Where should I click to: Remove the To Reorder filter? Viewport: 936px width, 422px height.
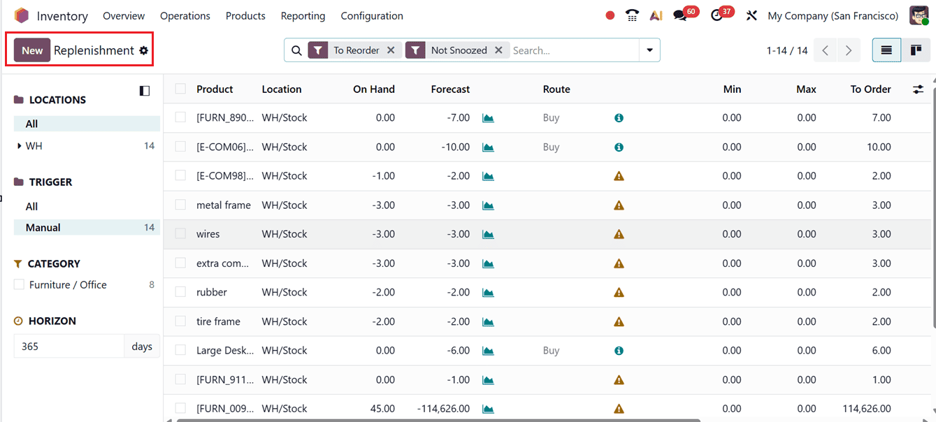(x=392, y=50)
